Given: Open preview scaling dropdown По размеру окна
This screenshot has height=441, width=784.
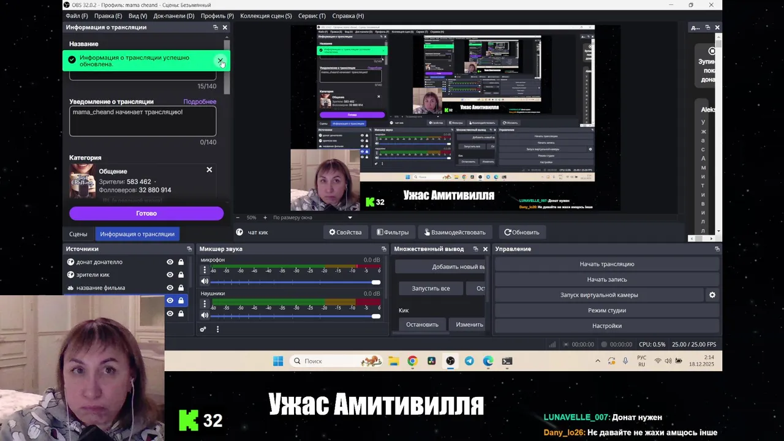Looking at the screenshot, I should click(312, 217).
